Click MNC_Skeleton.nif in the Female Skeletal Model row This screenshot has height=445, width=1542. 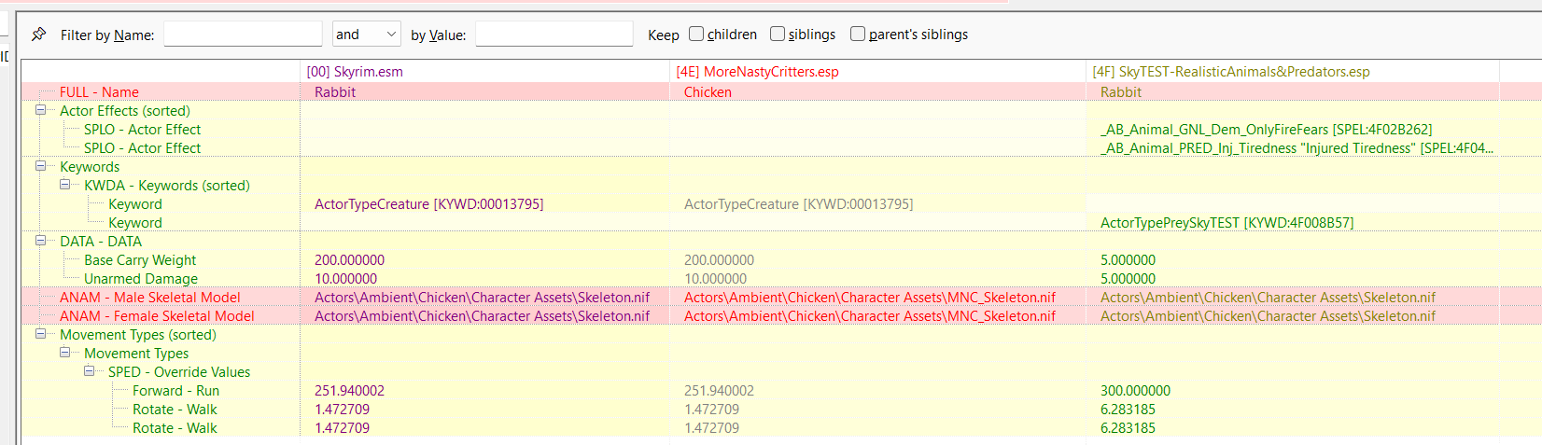click(870, 316)
